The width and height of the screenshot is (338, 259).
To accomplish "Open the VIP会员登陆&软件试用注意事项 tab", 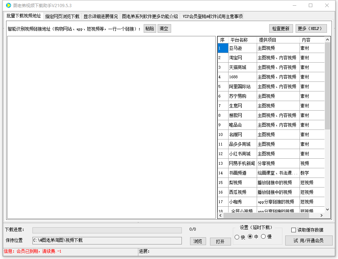I will coord(212,16).
